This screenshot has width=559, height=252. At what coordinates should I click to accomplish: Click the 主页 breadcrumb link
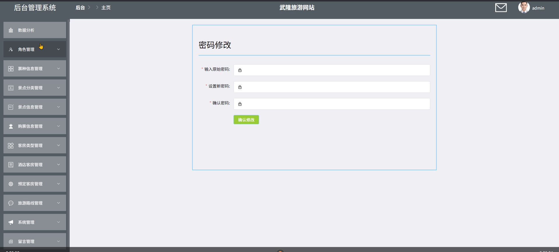pos(106,8)
